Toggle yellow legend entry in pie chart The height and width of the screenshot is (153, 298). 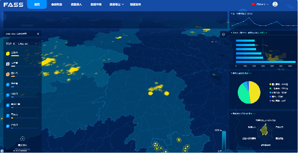(270, 84)
